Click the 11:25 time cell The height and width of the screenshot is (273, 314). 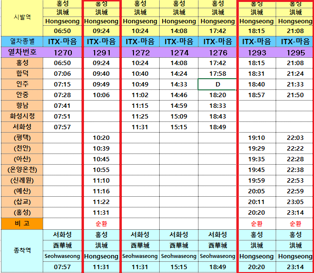click(x=140, y=116)
